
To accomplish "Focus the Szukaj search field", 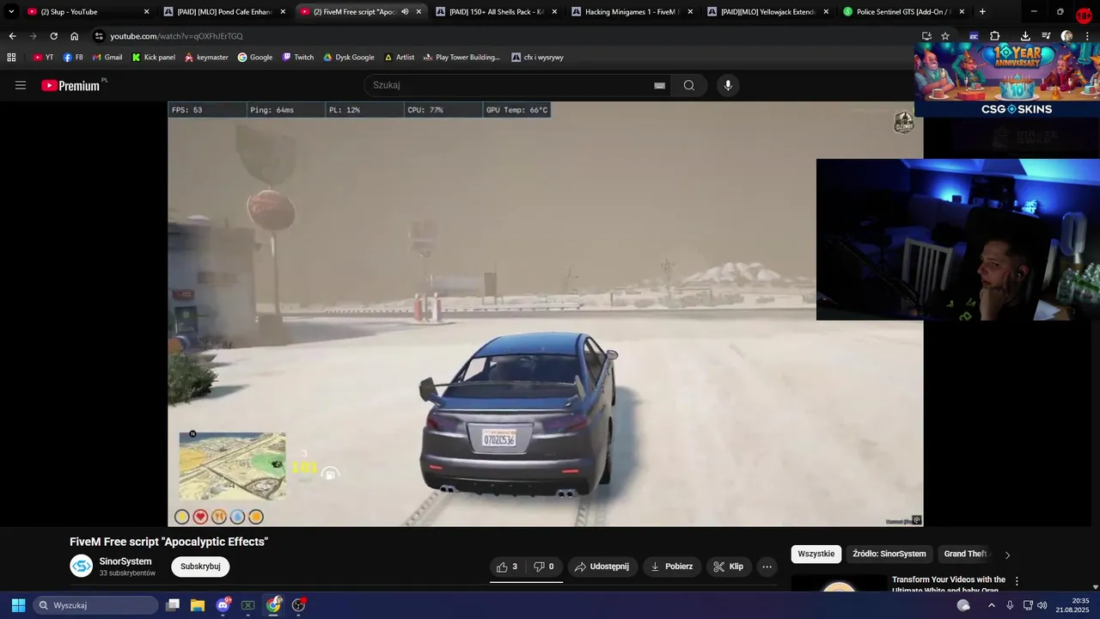I will pos(511,85).
